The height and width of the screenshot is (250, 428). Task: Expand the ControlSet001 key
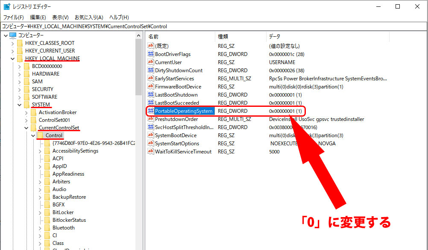26,120
